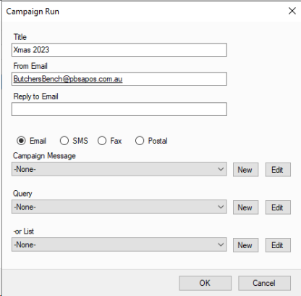Choose SMS as the campaign type

click(74, 141)
